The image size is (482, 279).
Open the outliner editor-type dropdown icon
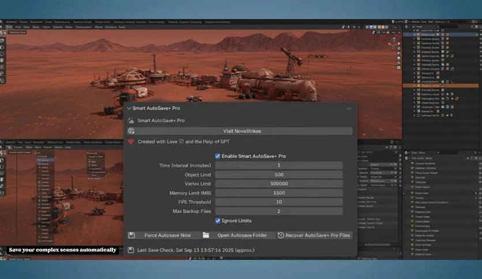coord(407,27)
